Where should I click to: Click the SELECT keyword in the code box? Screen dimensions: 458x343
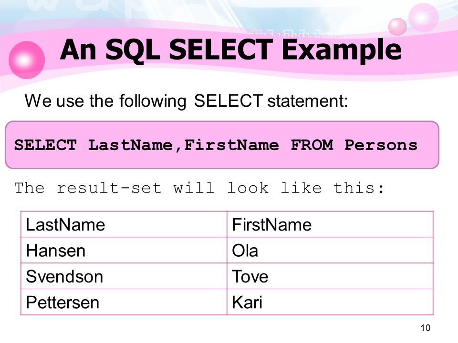pos(45,145)
